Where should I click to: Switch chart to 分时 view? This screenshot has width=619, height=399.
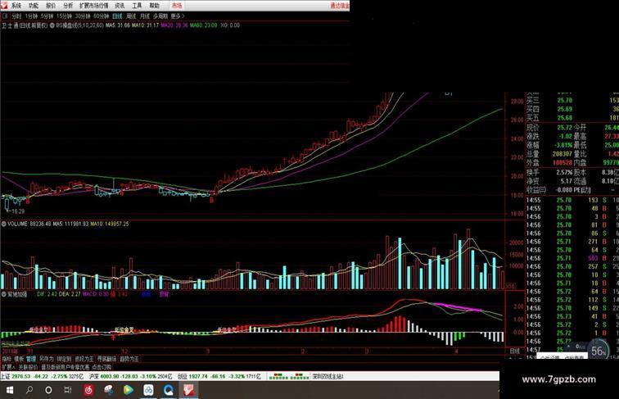click(16, 16)
